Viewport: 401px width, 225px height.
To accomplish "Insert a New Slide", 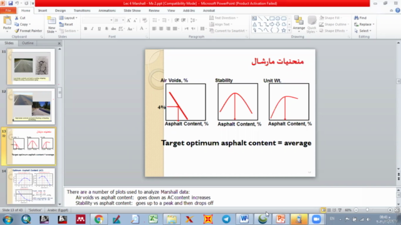I will click(x=51, y=25).
